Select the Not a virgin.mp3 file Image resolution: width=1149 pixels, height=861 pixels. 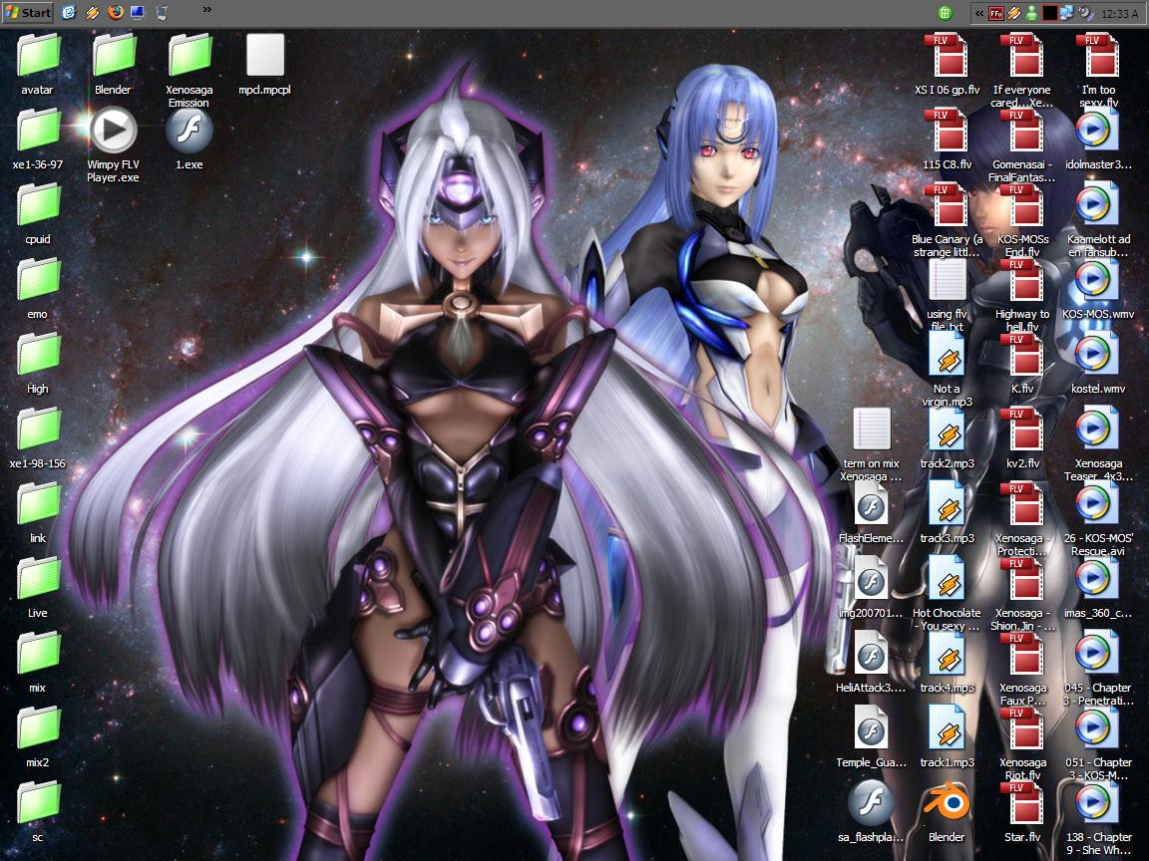pos(947,370)
